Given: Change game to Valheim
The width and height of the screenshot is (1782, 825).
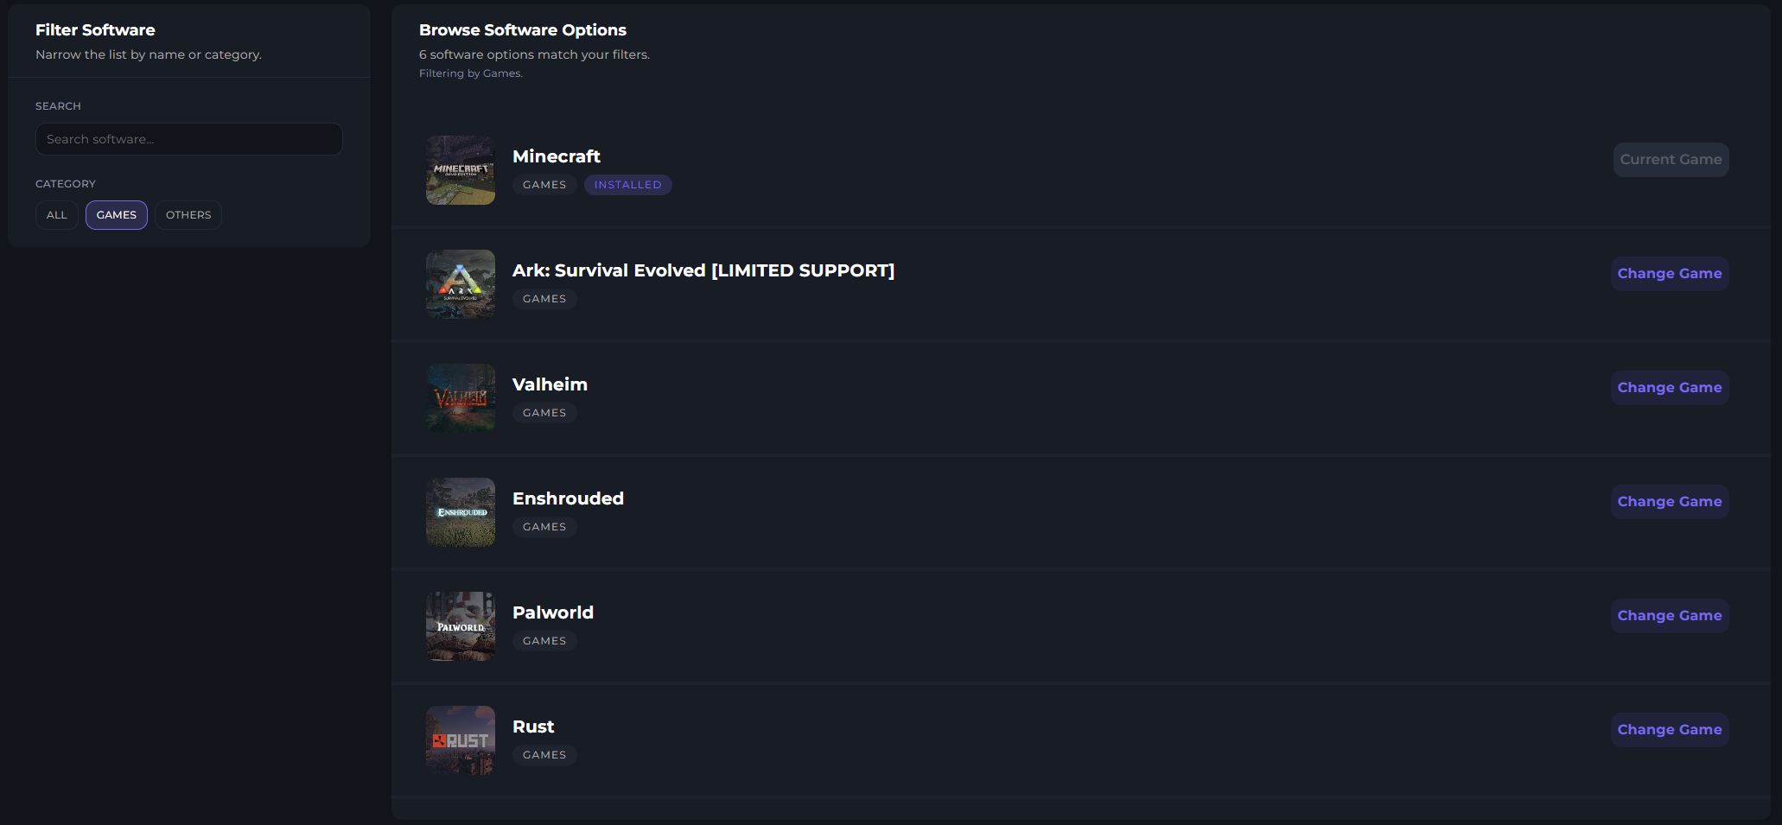Looking at the screenshot, I should tap(1669, 388).
